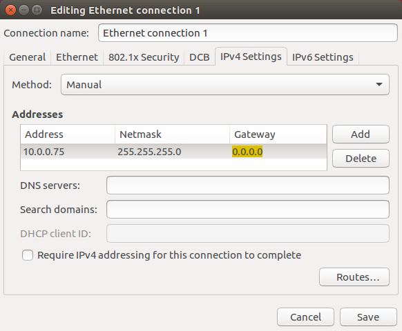402x331 pixels.
Task: Open the Routes dialog
Action: (354, 277)
